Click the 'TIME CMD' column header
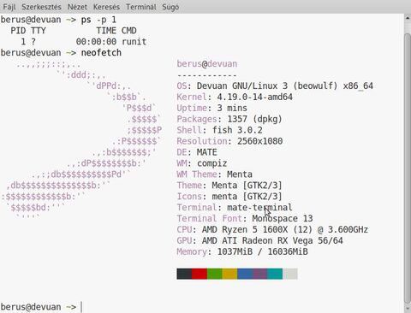 coord(116,31)
